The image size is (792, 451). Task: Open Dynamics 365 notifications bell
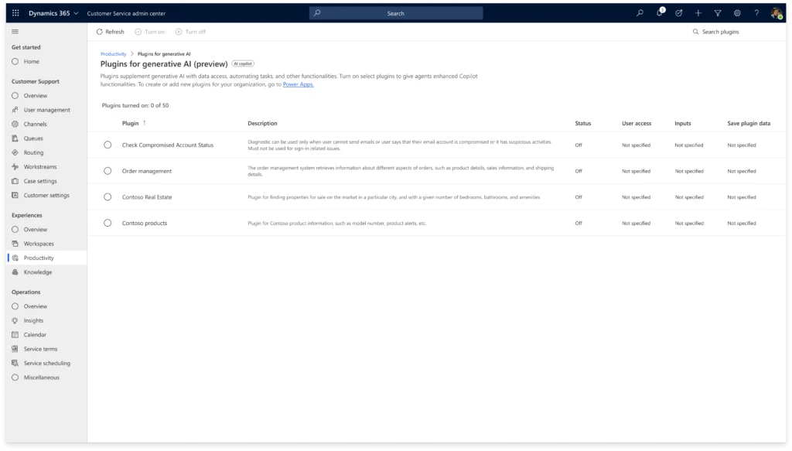click(x=657, y=13)
